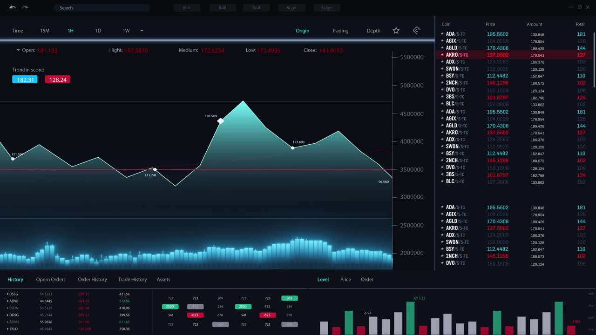Click the chart point labeled 123.693
The width and height of the screenshot is (596, 335).
point(292,148)
